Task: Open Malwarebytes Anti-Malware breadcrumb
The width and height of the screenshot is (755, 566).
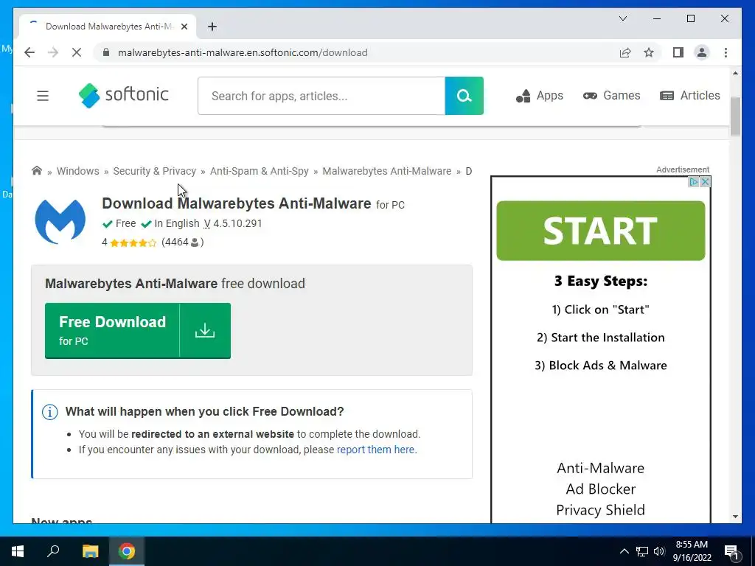Action: (x=387, y=171)
